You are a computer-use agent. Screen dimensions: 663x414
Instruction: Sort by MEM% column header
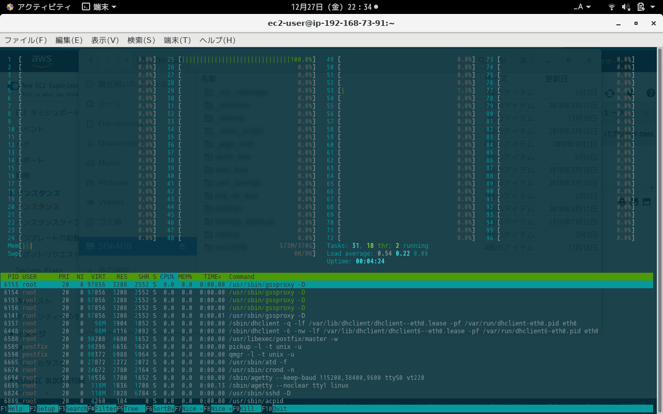click(x=185, y=277)
